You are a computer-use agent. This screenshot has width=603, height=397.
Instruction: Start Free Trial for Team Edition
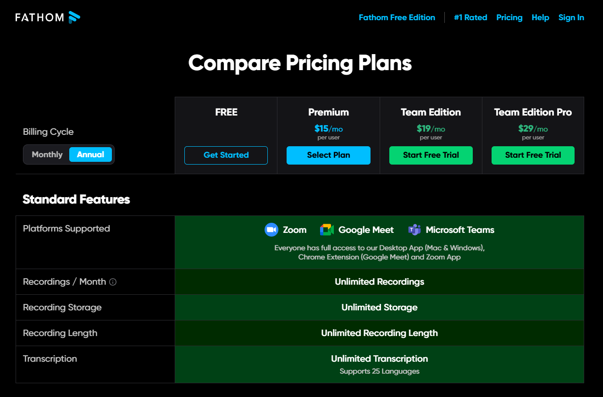[431, 155]
